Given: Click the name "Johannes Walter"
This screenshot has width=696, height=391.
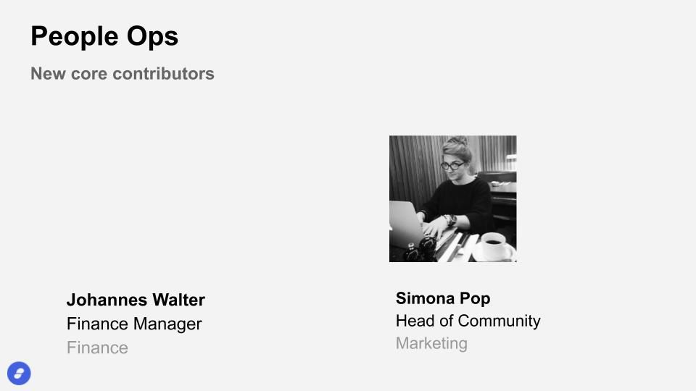Looking at the screenshot, I should 136,300.
